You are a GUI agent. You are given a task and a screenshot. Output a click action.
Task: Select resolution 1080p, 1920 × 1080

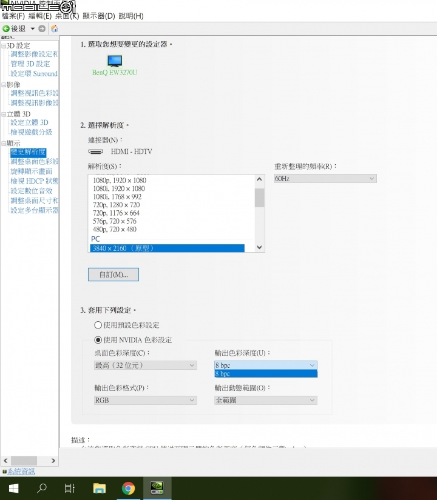[120, 181]
